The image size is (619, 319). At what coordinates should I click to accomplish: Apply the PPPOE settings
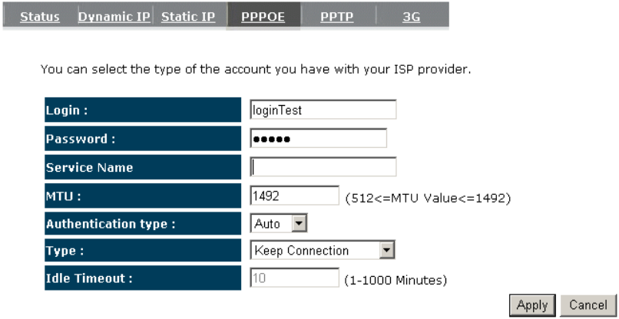point(532,305)
